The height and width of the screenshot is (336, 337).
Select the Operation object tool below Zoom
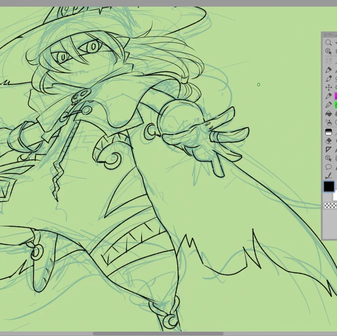(x=328, y=51)
